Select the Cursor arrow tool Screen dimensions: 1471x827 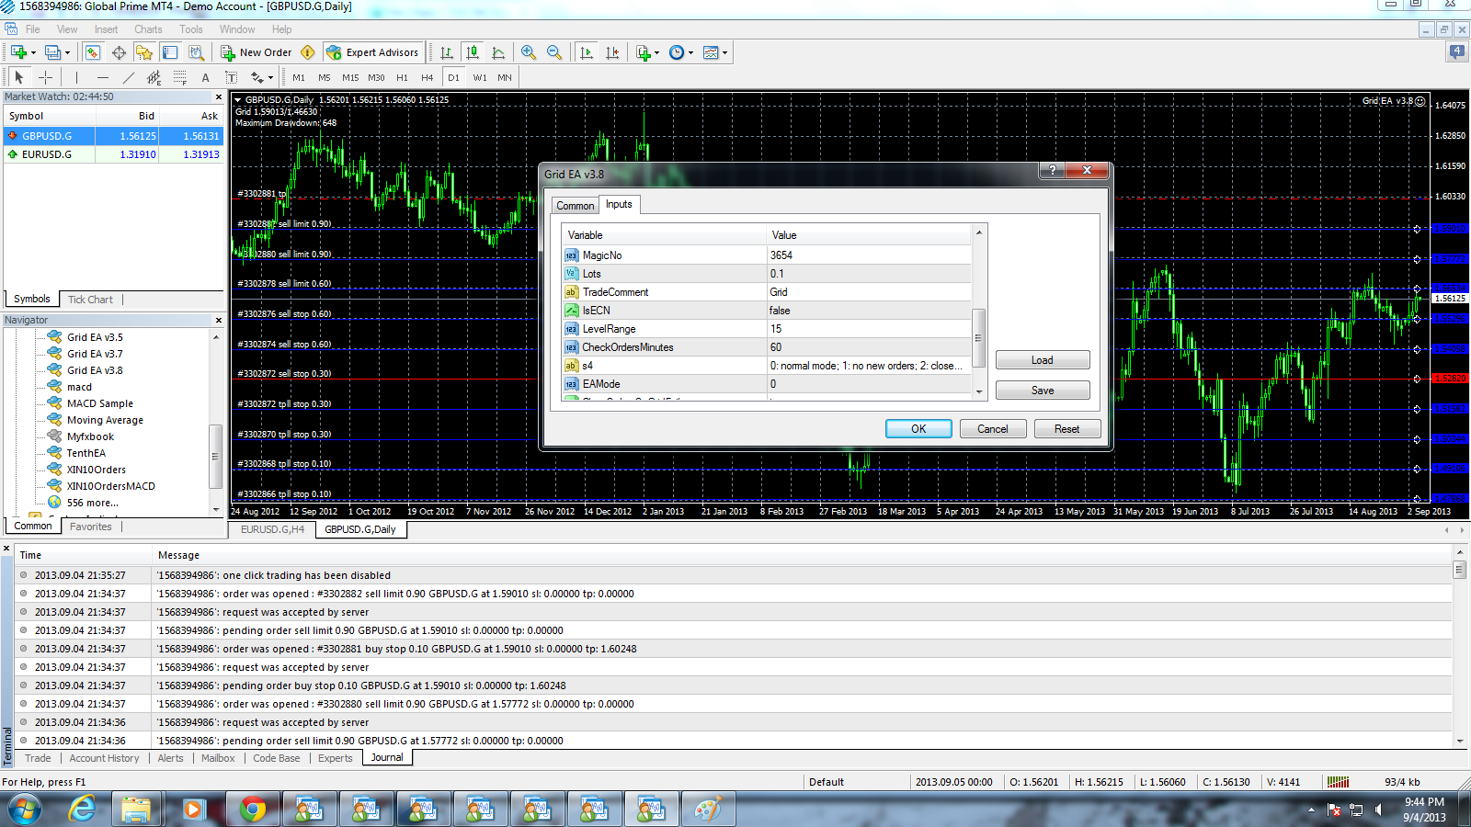coord(19,77)
